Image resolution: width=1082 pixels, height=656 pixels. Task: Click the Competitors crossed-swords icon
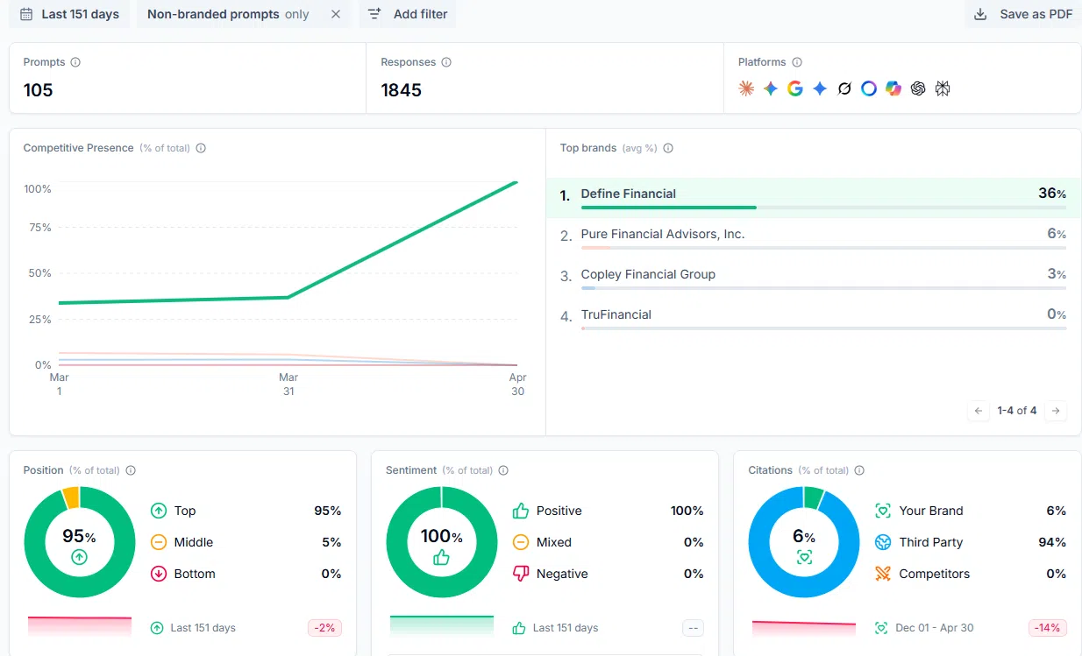[x=883, y=574]
